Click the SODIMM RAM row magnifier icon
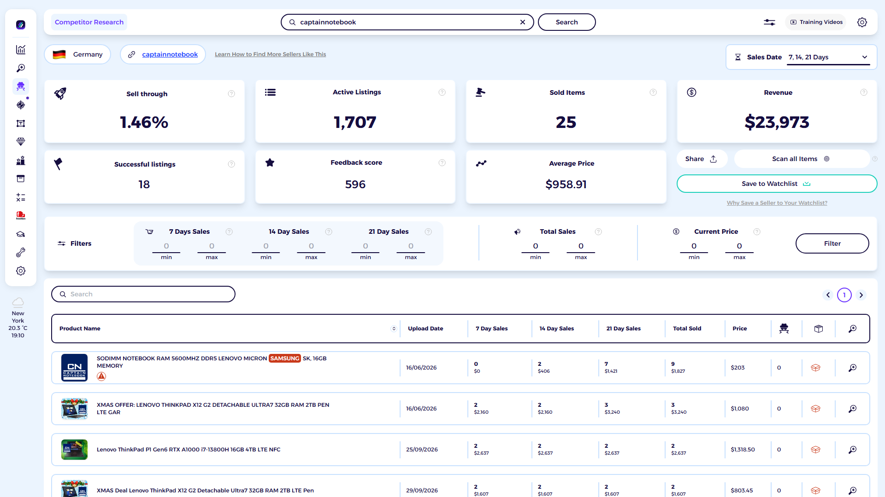The width and height of the screenshot is (885, 497). 853,368
